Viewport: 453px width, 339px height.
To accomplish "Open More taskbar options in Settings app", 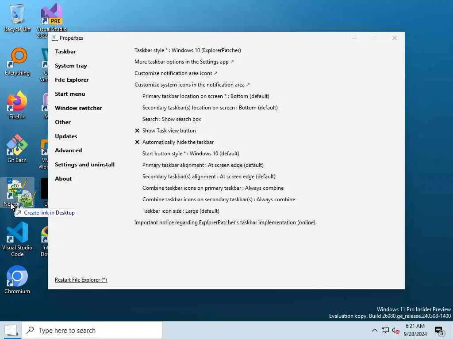I will pyautogui.click(x=184, y=62).
